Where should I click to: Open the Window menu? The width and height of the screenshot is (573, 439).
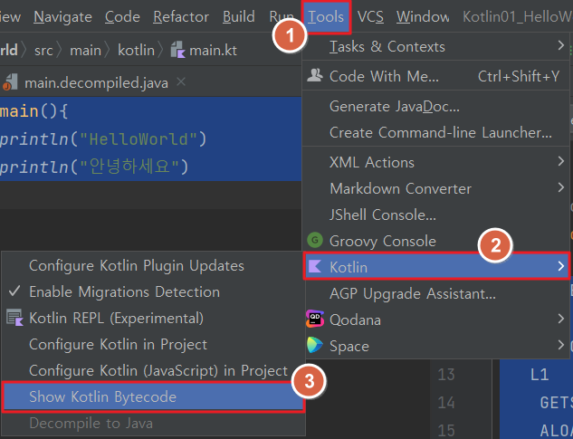[423, 17]
